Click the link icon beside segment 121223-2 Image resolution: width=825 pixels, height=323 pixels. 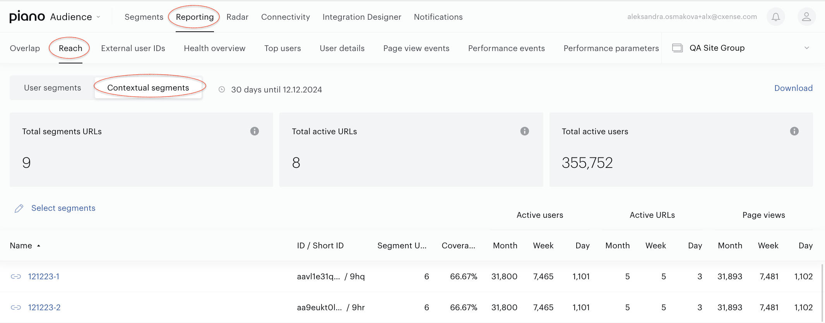point(16,308)
